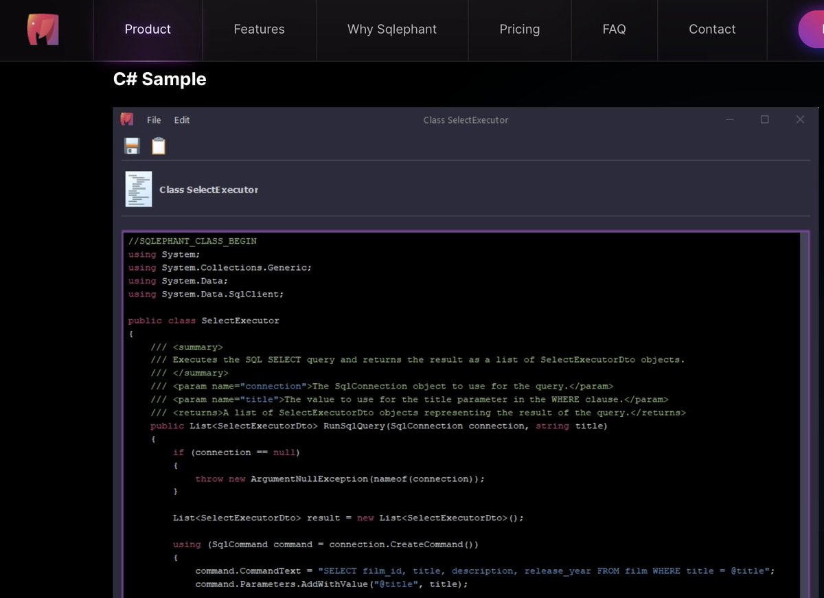The height and width of the screenshot is (598, 824).
Task: Click the Sqlephant elephant logo in navbar
Action: pos(43,30)
